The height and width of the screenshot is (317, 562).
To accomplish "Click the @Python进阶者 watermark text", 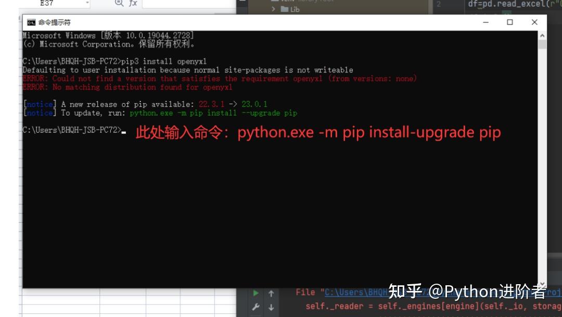I will pyautogui.click(x=468, y=292).
